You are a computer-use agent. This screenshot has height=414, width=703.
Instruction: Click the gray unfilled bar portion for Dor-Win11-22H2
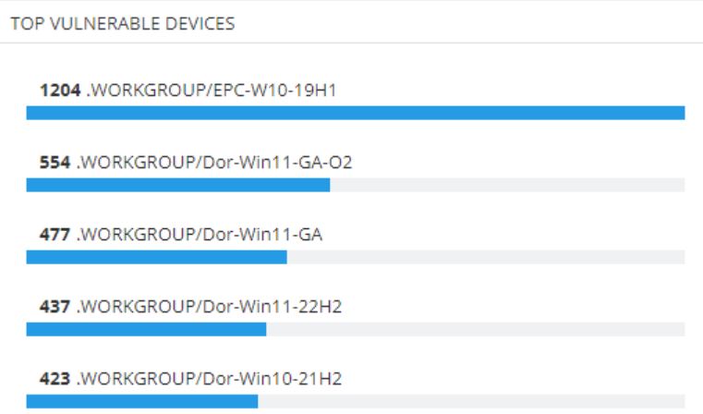(x=476, y=329)
